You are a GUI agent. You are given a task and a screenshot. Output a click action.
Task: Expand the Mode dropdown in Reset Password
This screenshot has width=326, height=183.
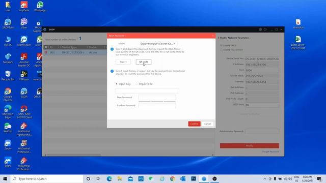[x=158, y=44]
